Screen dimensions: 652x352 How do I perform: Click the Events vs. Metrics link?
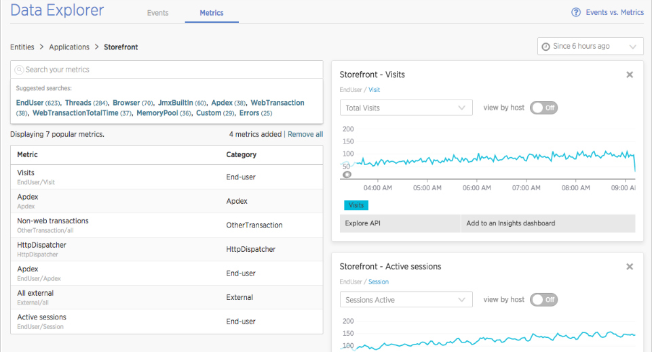click(x=615, y=12)
